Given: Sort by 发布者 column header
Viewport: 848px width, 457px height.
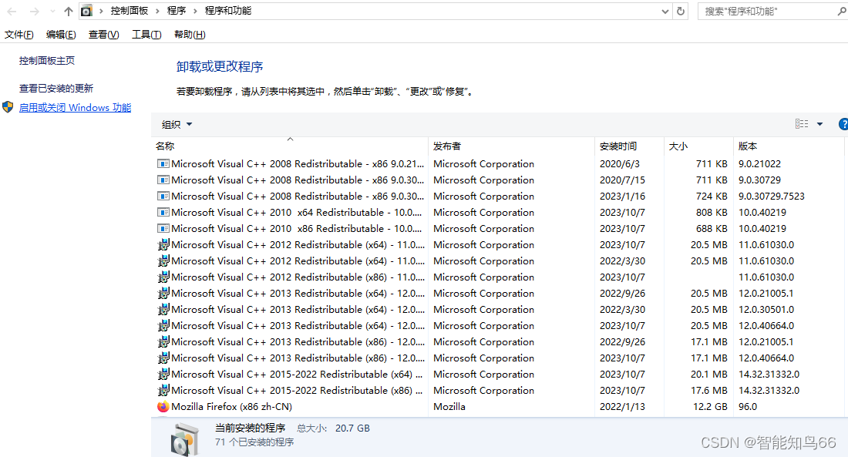Looking at the screenshot, I should (511, 146).
